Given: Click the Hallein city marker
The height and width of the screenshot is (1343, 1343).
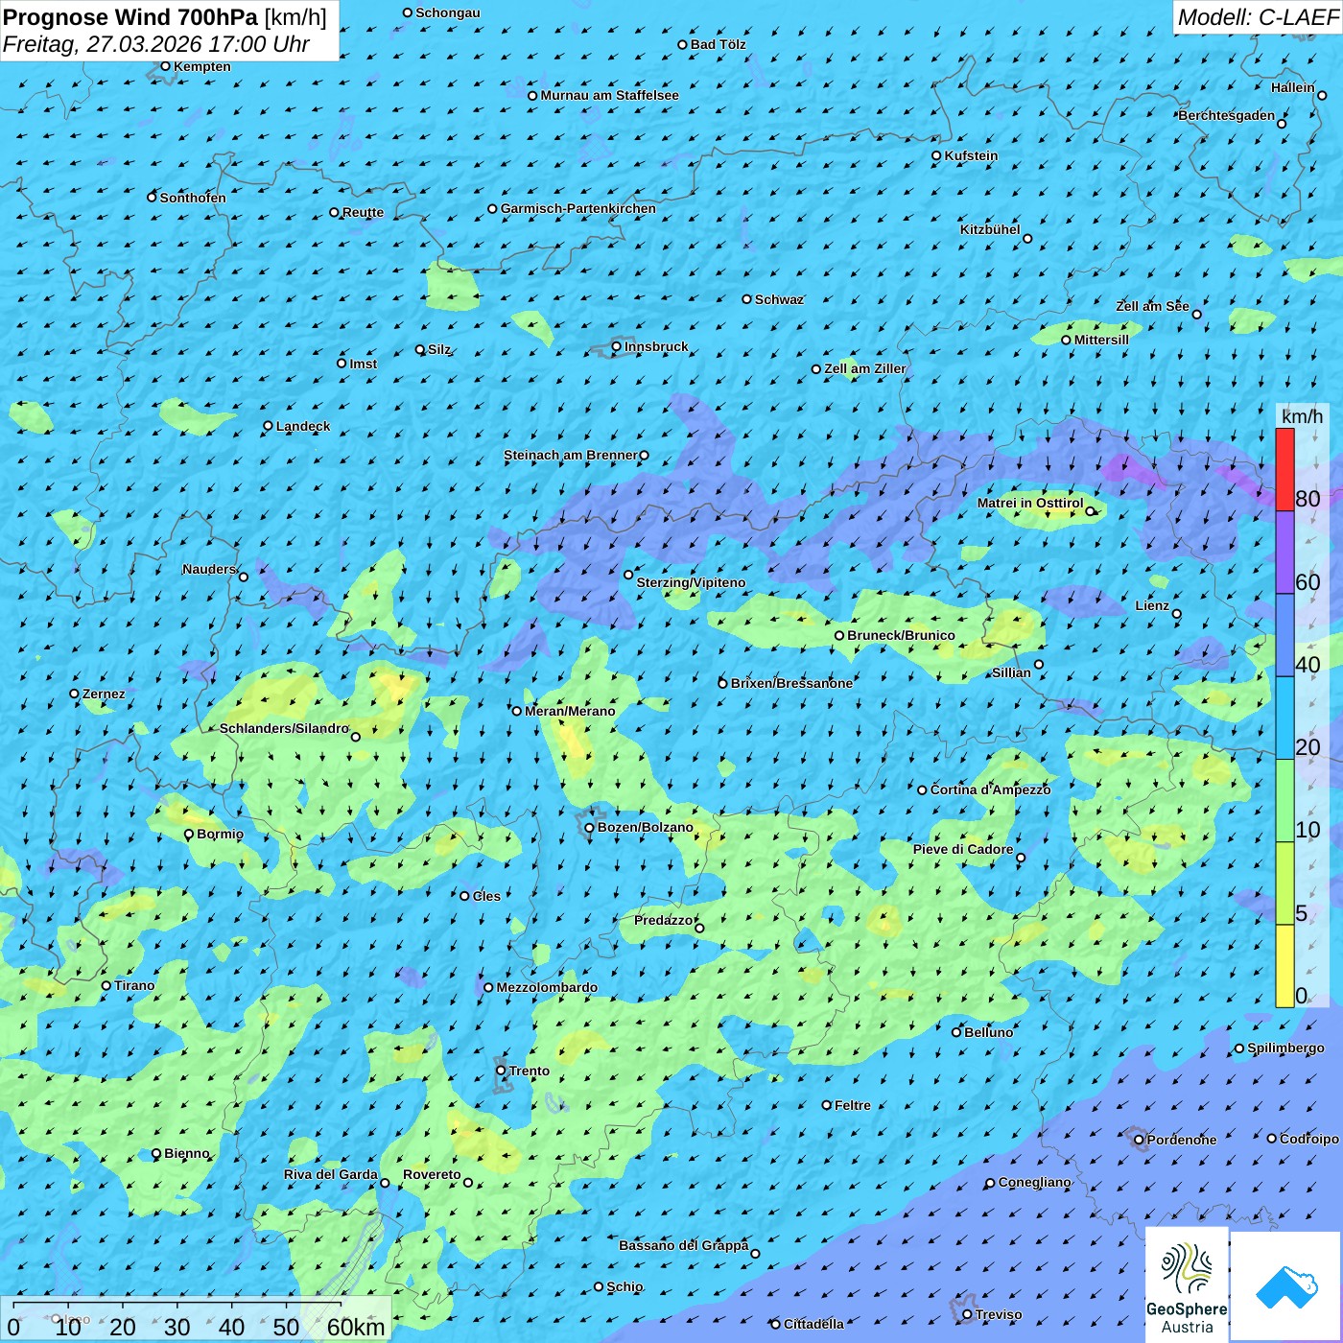Looking at the screenshot, I should pyautogui.click(x=1322, y=95).
